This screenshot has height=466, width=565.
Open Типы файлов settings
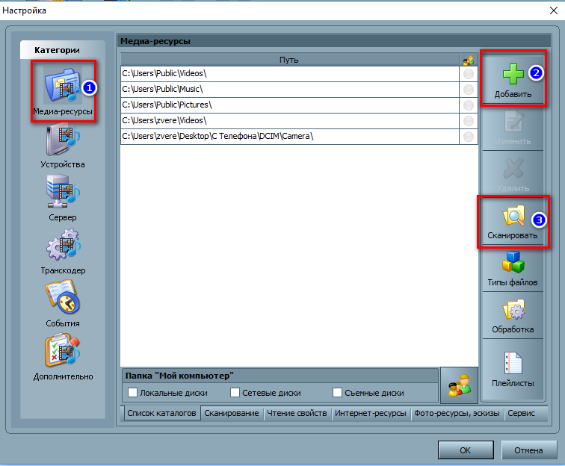click(x=513, y=269)
